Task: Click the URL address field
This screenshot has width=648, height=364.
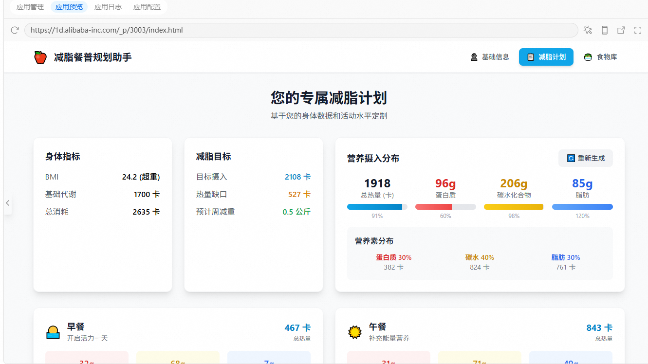Action: click(301, 30)
